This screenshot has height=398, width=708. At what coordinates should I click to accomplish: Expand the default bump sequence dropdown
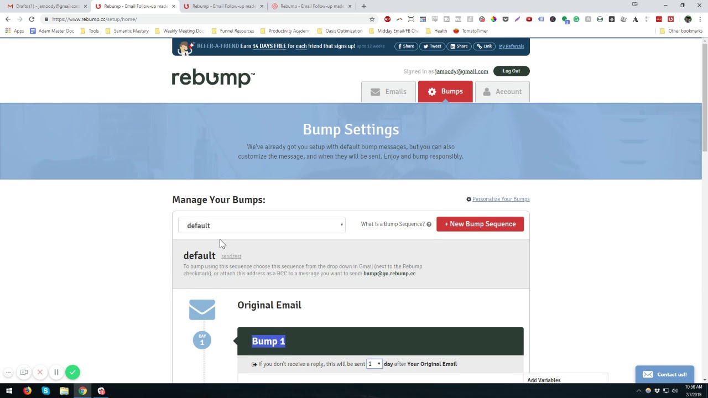262,225
